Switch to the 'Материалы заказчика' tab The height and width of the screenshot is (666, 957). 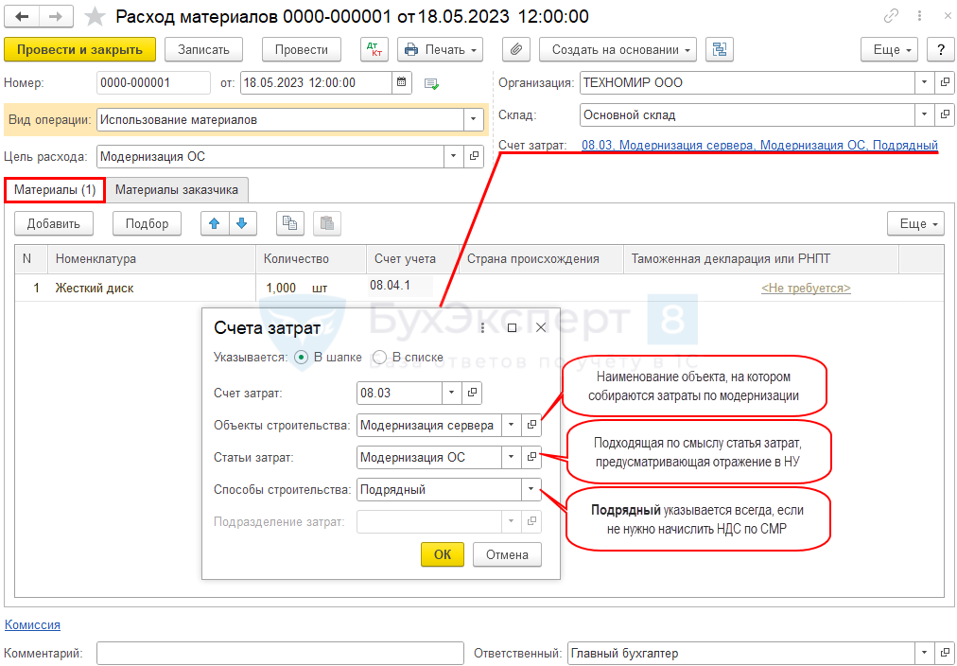click(178, 189)
